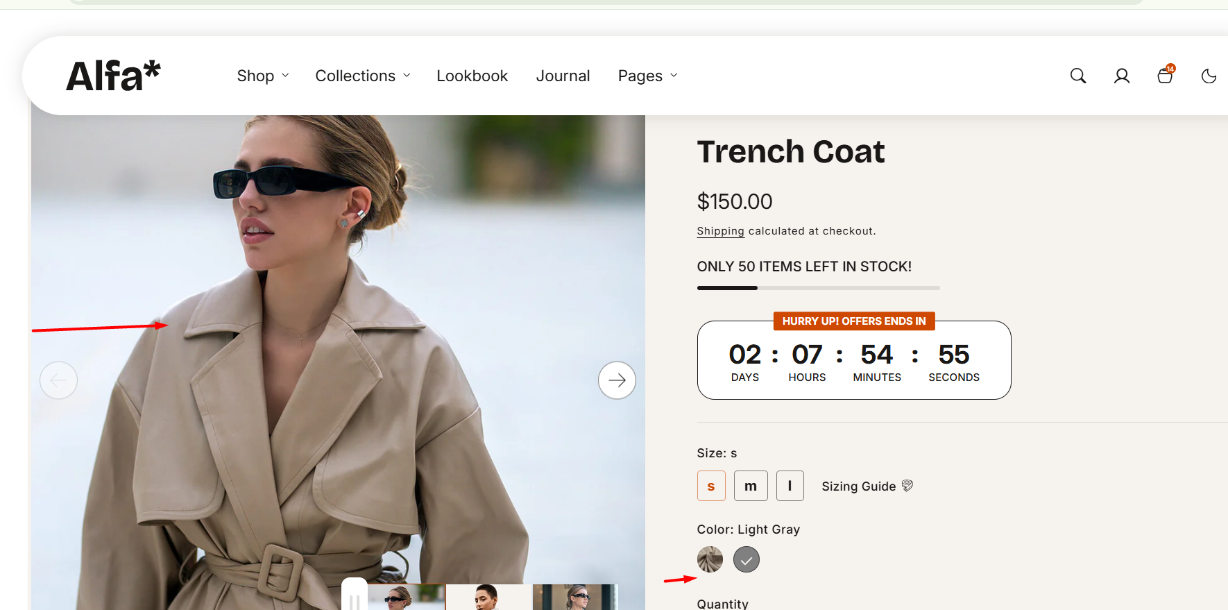This screenshot has height=610, width=1228.
Task: Open the search icon in header
Action: click(1078, 76)
